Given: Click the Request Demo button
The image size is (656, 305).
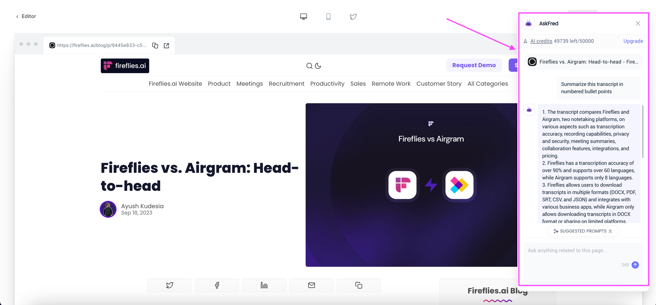Looking at the screenshot, I should (474, 65).
